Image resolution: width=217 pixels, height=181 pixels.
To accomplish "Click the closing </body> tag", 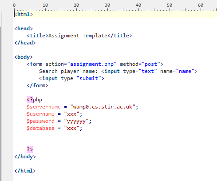I will [x=25, y=157].
